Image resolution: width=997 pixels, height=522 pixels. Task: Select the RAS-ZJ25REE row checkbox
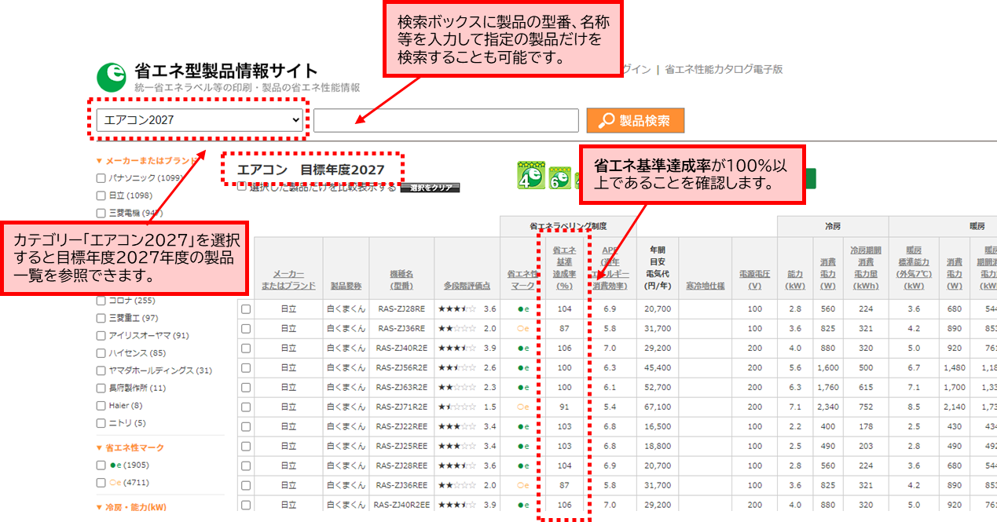(x=246, y=447)
